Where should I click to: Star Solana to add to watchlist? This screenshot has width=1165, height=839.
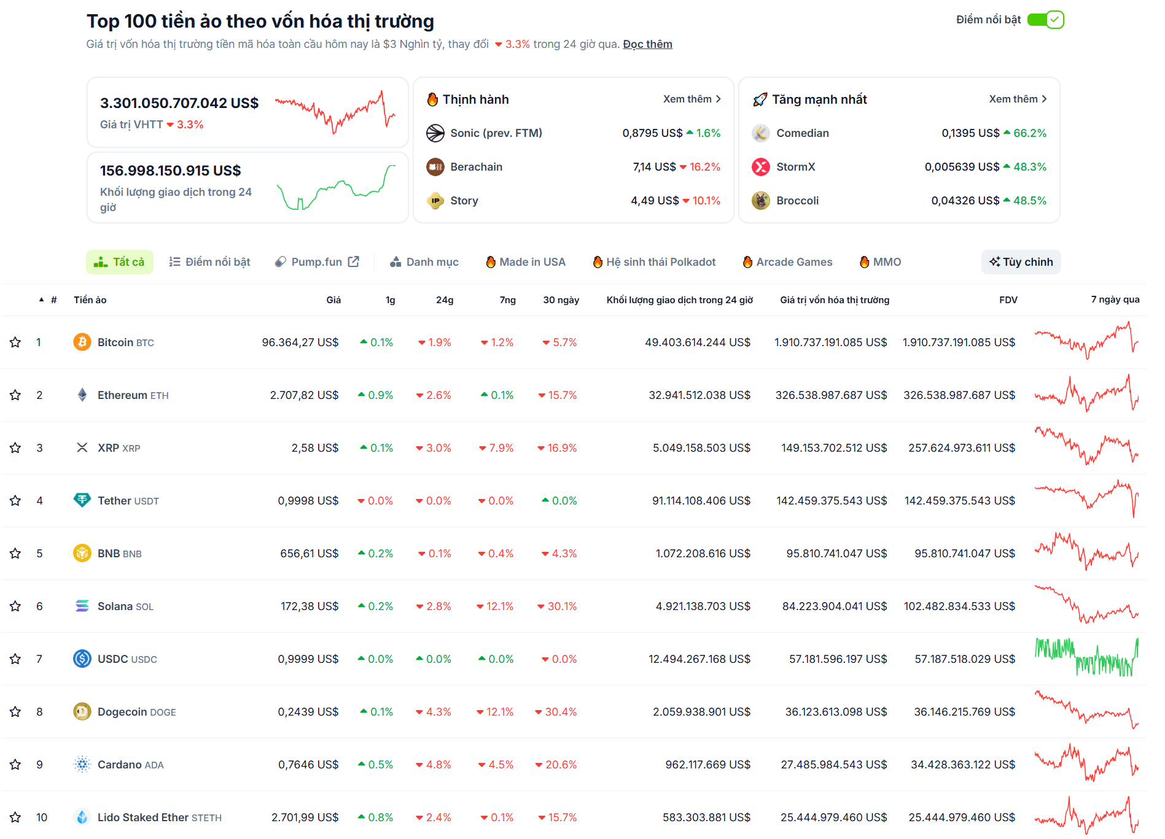coord(15,606)
